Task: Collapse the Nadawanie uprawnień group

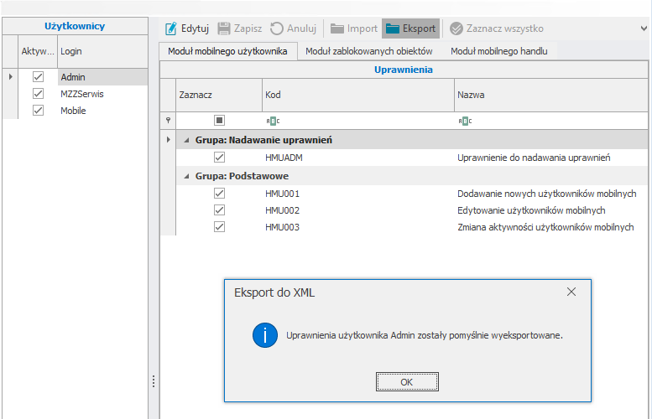Action: click(186, 140)
